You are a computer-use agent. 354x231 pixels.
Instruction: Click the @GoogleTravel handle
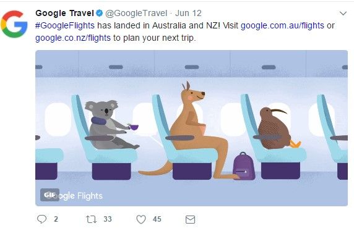click(x=136, y=13)
